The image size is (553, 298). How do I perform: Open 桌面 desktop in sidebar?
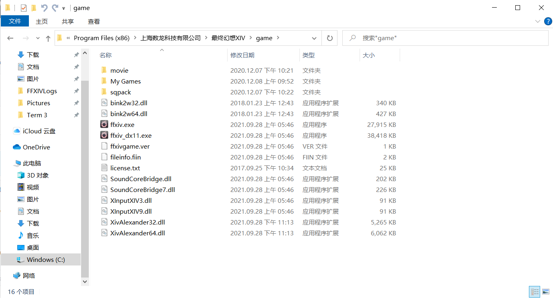(28, 247)
